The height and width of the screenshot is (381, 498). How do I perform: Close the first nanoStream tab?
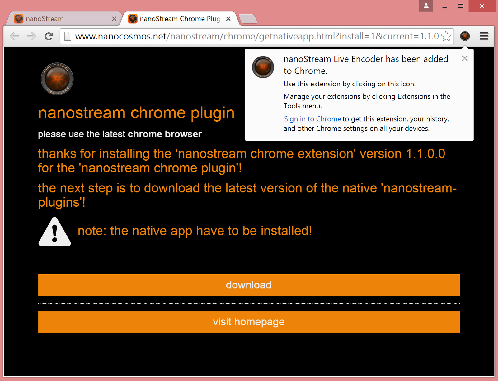114,19
